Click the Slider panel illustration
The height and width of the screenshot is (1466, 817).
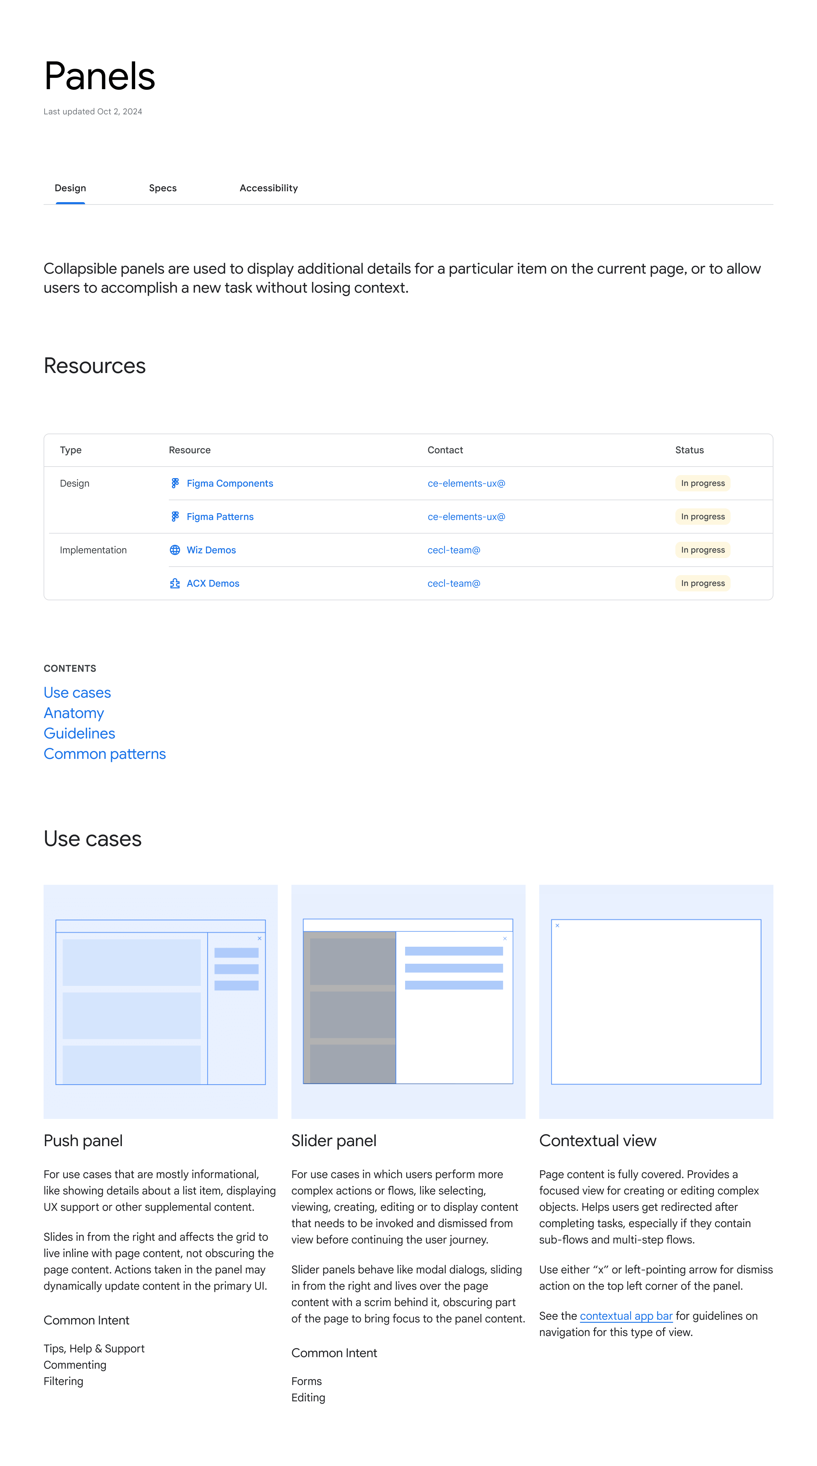408,1001
